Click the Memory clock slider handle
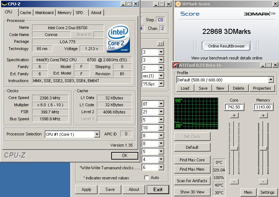The image size is (279, 197). tap(264, 148)
